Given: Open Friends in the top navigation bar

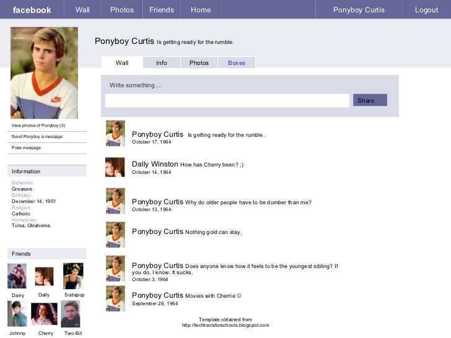Looking at the screenshot, I should pyautogui.click(x=162, y=10).
